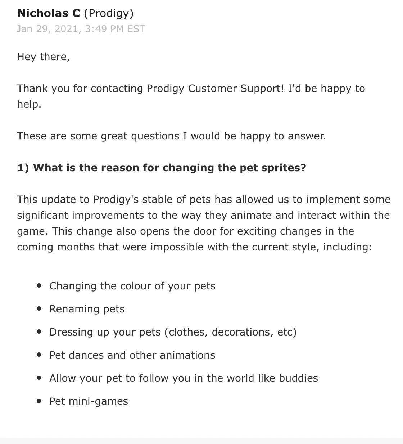
Task: Click the "These are some great questions" line
Action: [171, 136]
